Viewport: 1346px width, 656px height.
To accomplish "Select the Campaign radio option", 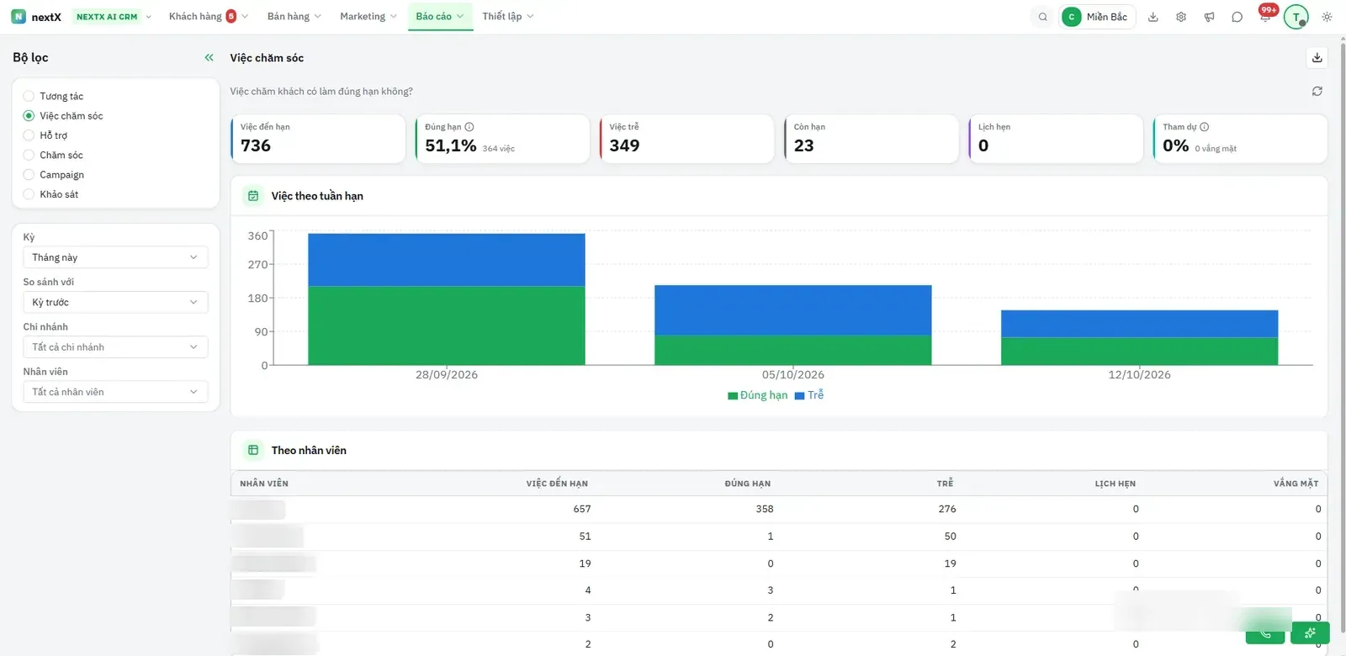I will tap(29, 175).
